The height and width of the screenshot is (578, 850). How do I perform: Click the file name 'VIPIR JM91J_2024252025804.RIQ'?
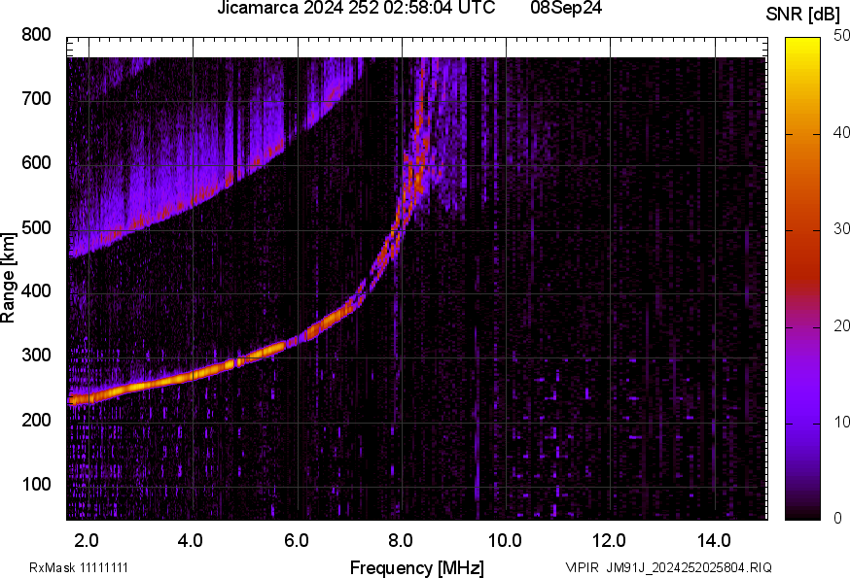click(668, 567)
